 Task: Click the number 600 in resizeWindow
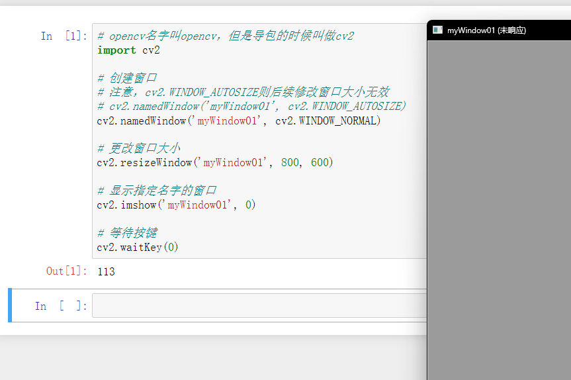(320, 162)
